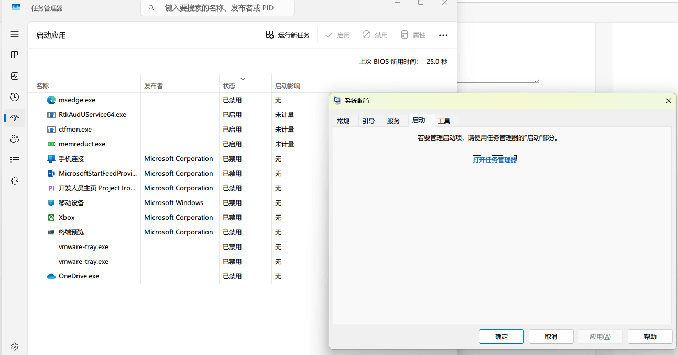Go to Processes page in sidebar

pyautogui.click(x=15, y=55)
